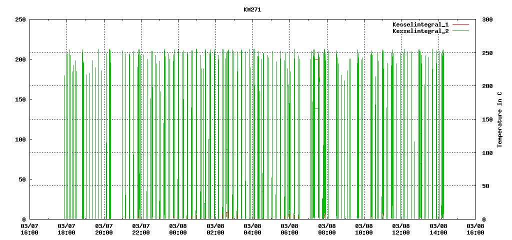This screenshot has height=240, width=512.
Task: Select the 200 tick on right temperature axis
Action: (x=487, y=86)
